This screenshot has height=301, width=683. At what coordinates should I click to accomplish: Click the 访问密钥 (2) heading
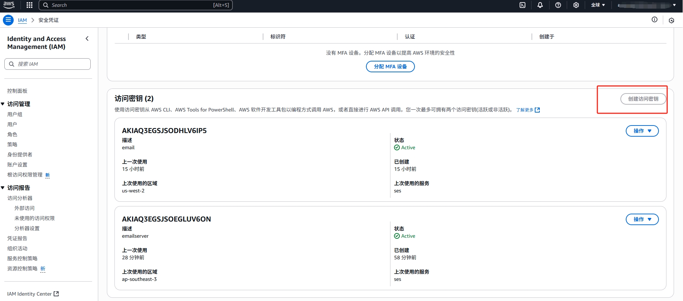coord(134,99)
